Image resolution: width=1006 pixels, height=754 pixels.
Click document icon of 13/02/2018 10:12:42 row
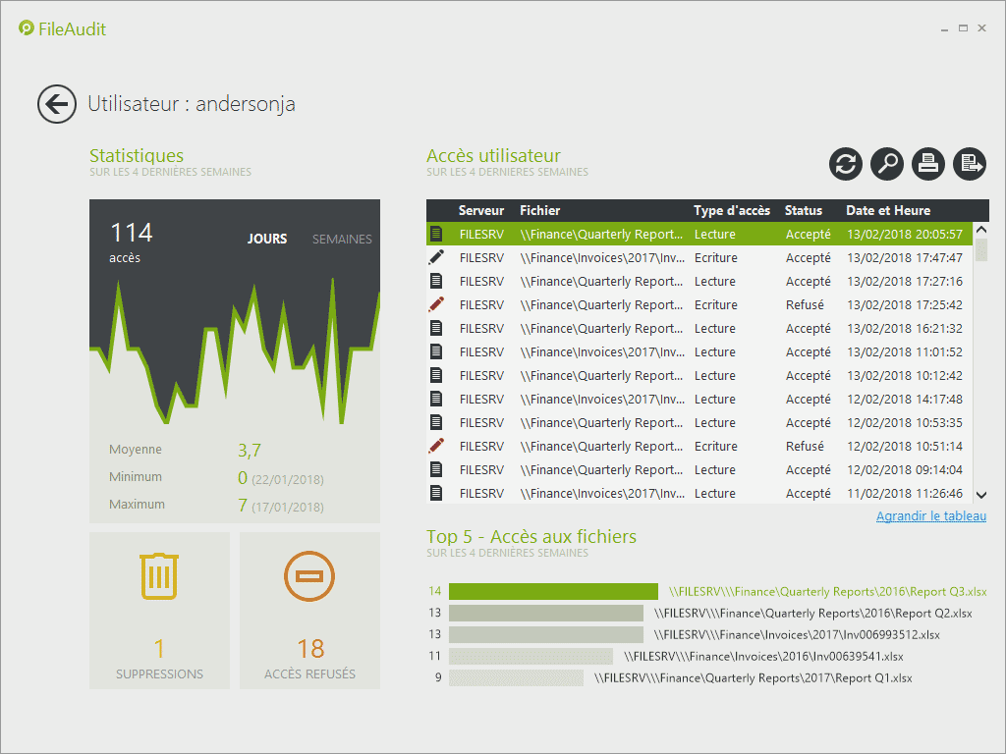tap(436, 375)
